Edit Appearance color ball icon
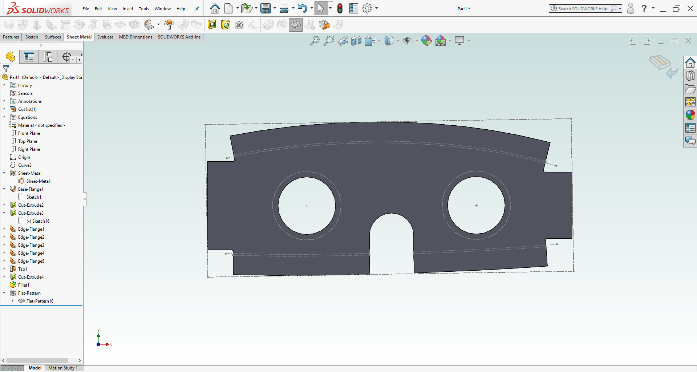Viewport: 697px width, 372px height. point(426,41)
